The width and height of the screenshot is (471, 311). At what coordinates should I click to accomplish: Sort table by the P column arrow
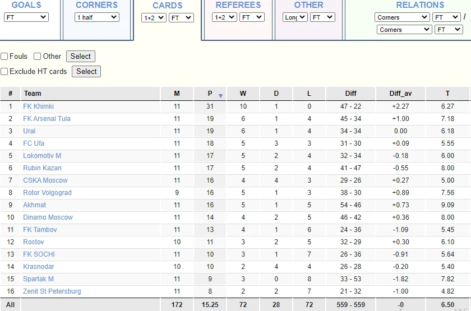pyautogui.click(x=220, y=96)
